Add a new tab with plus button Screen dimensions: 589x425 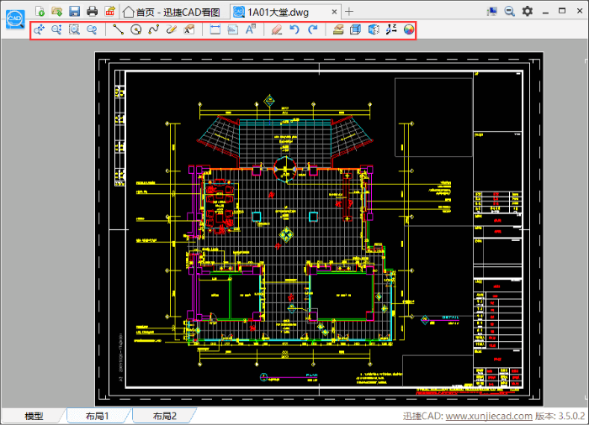[350, 12]
